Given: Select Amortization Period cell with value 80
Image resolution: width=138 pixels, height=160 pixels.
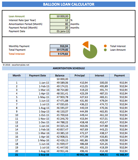Looking at the screenshot, I should 60,24.
